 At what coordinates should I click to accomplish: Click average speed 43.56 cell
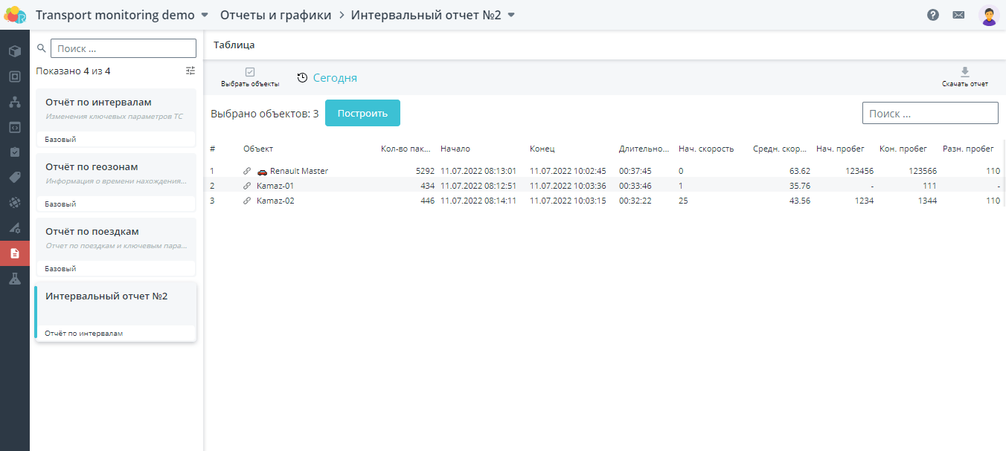point(800,201)
